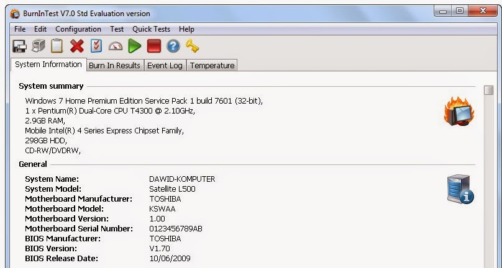Click the gold key license icon
The image size is (502, 268).
192,46
